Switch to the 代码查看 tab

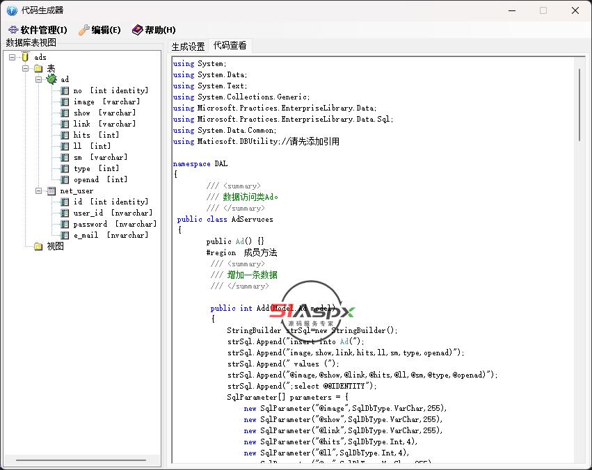230,46
